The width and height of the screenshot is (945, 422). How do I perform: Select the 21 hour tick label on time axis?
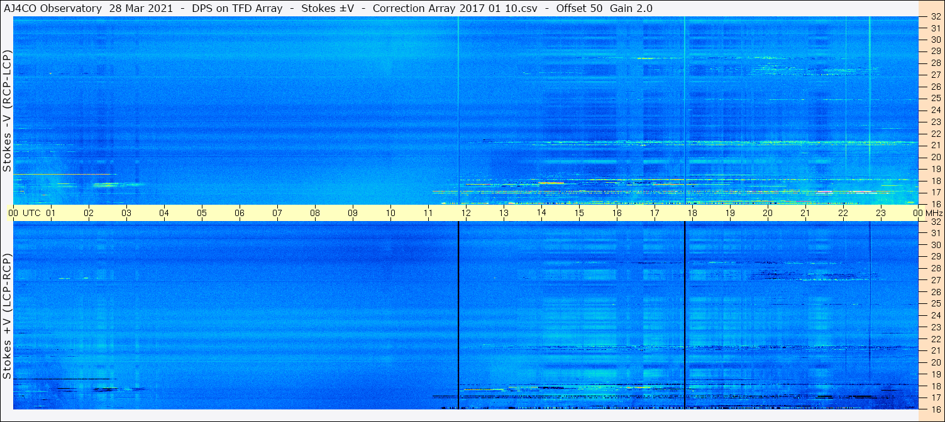805,214
